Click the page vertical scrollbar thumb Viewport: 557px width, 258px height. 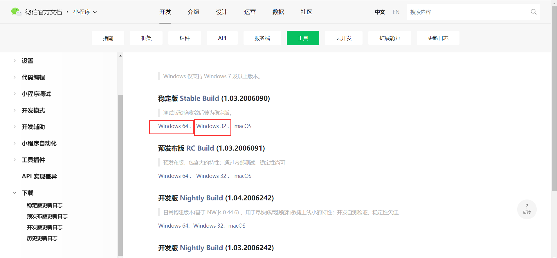tap(554, 98)
